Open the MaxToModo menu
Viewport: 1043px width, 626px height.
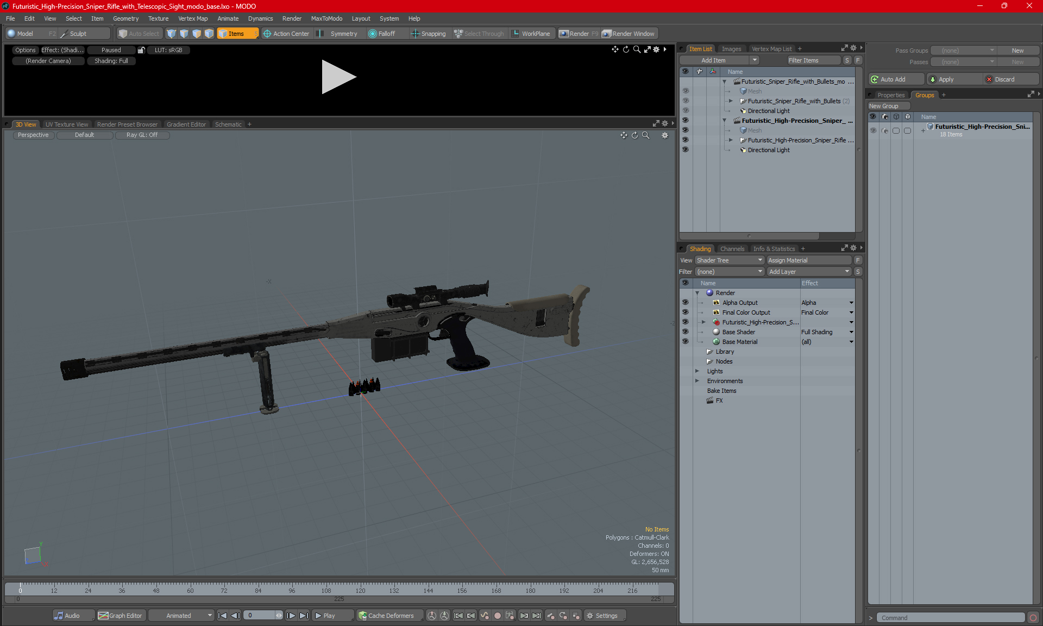pos(326,18)
